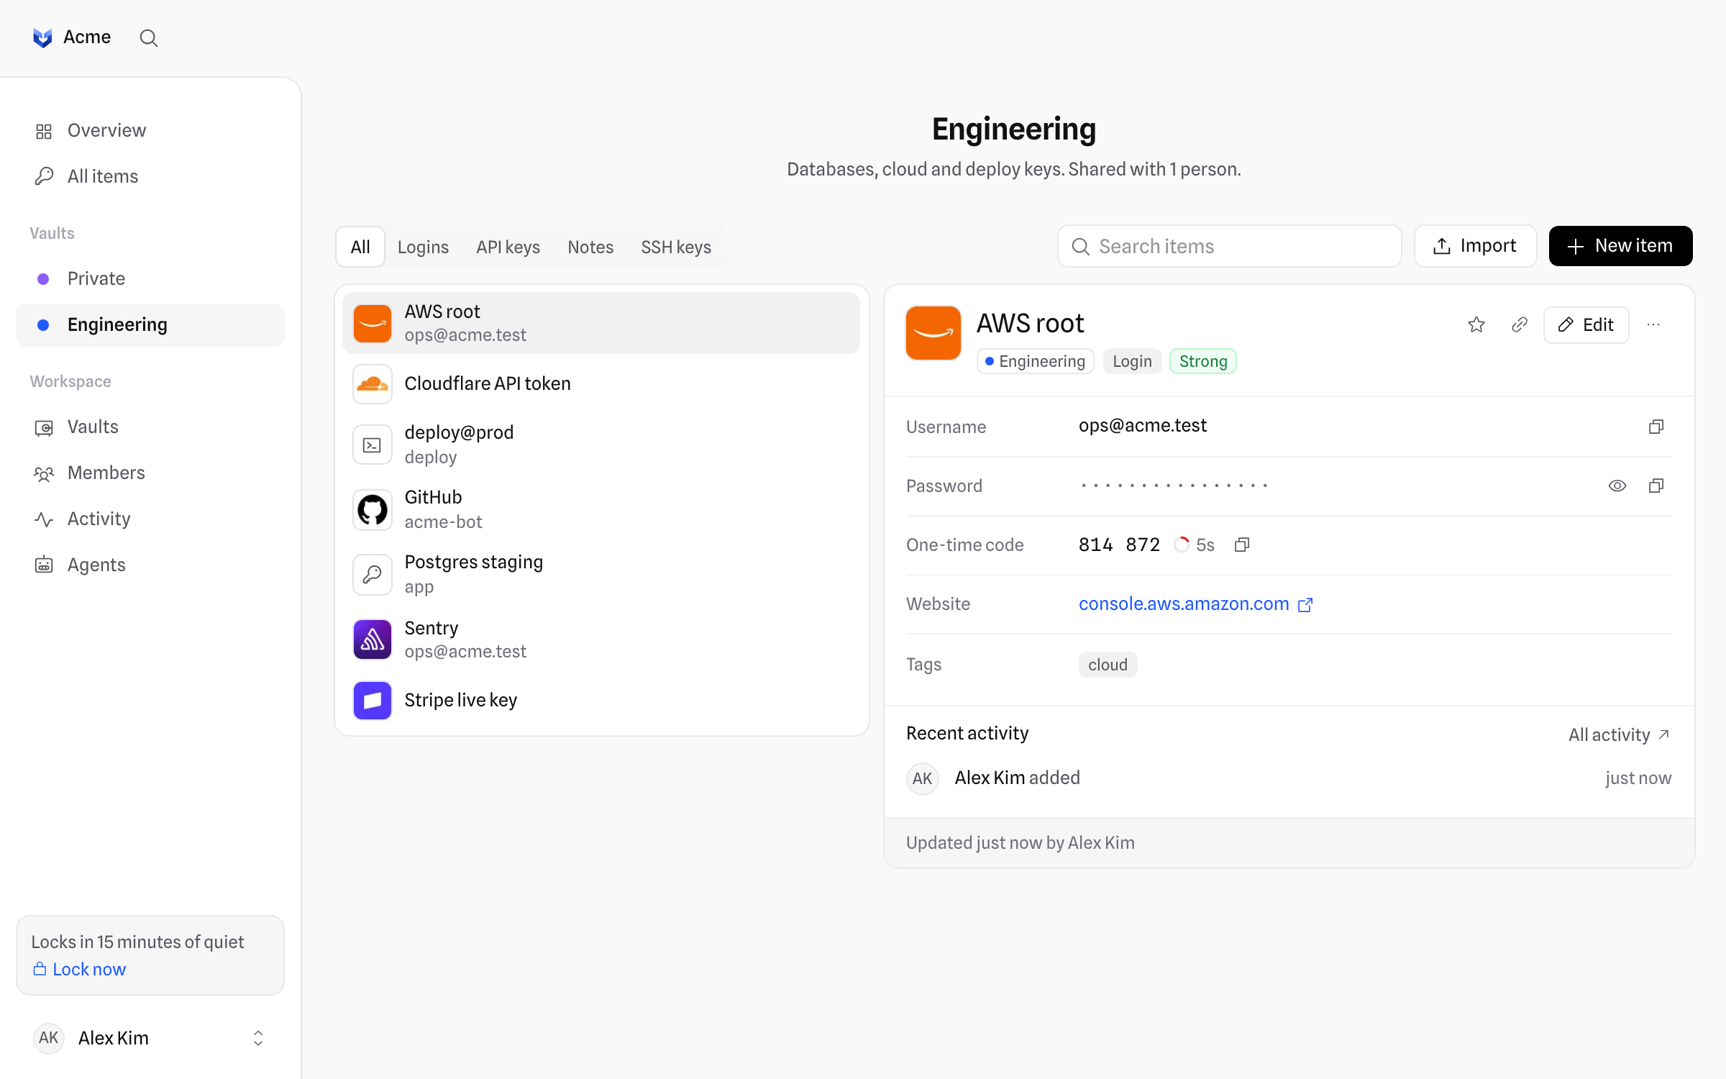Click the one-time code countdown ring
The height and width of the screenshot is (1079, 1726).
tap(1182, 545)
